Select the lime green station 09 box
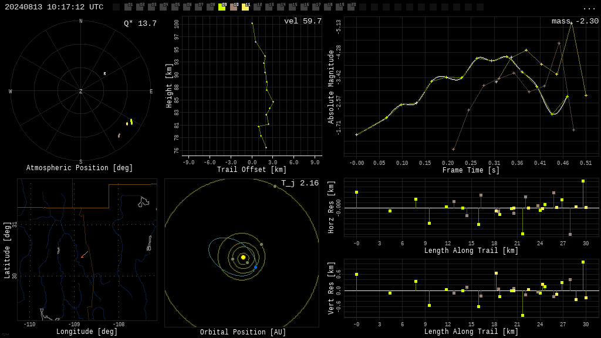Viewport: 601px width, 338px height. [x=222, y=7]
